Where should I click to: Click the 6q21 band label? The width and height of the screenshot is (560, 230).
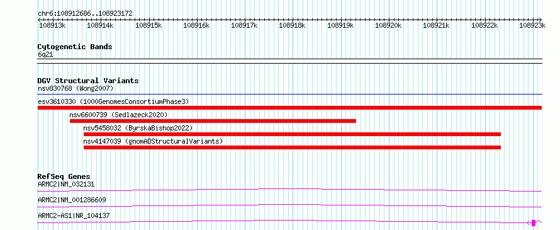coord(45,54)
